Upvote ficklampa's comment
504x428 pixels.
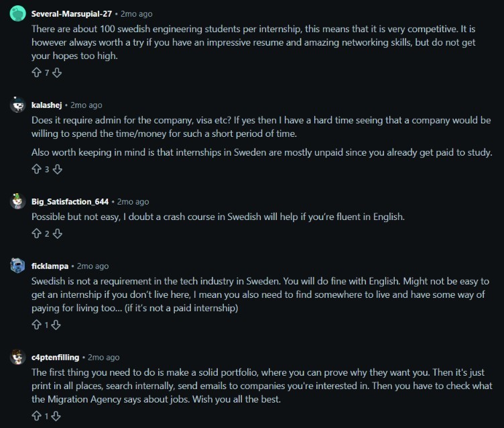coord(36,325)
